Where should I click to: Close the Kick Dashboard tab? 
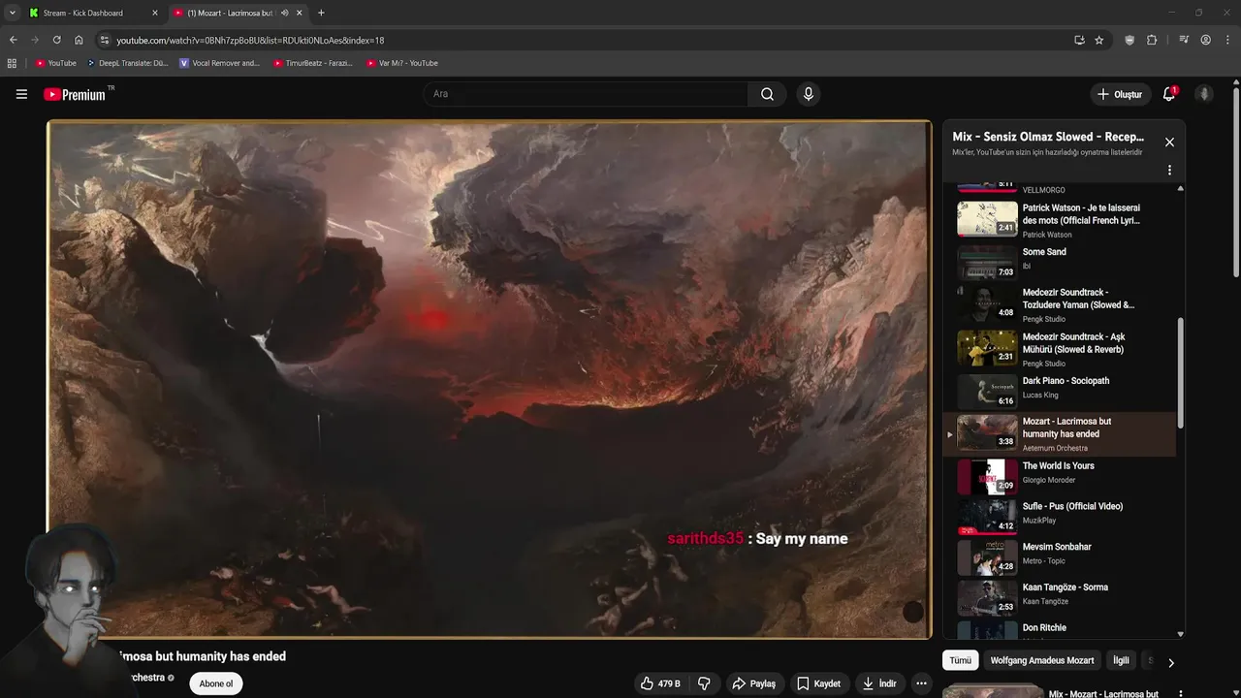pyautogui.click(x=154, y=13)
